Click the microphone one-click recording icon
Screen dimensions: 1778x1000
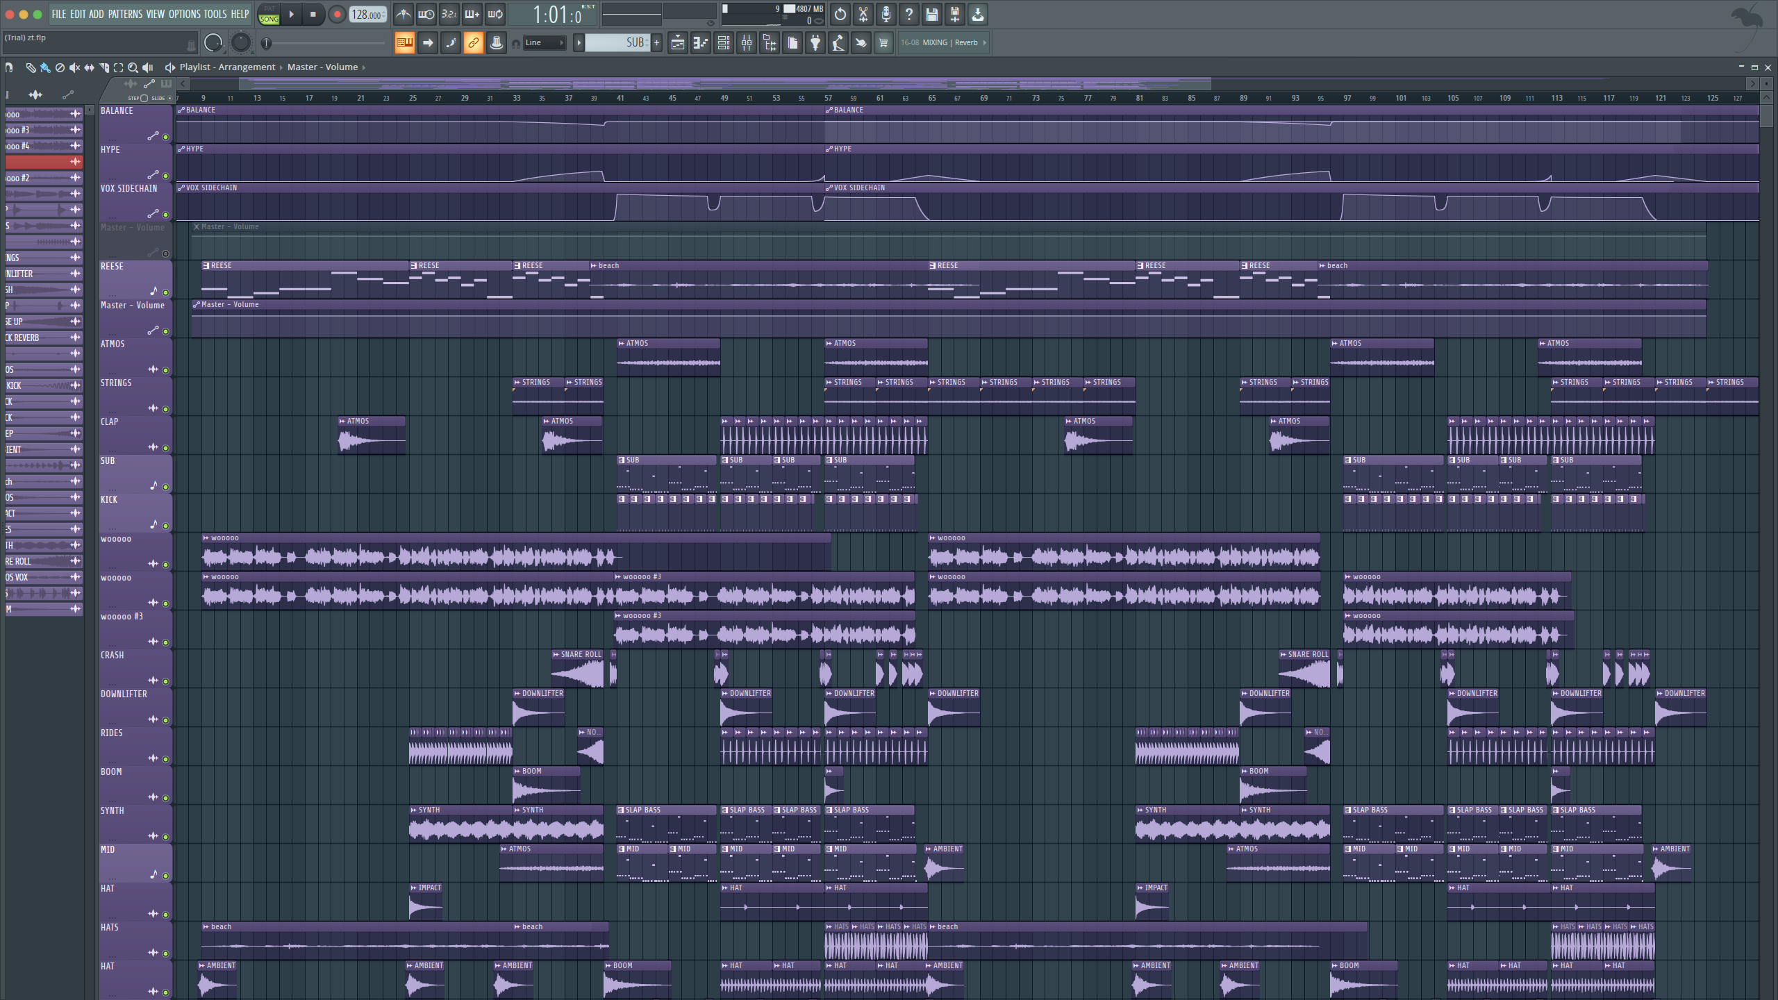886,14
